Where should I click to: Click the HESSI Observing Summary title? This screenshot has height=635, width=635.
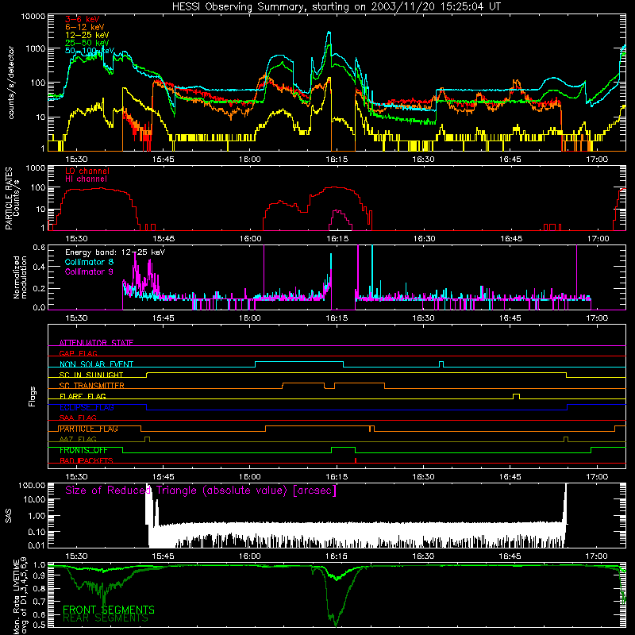pos(336,6)
